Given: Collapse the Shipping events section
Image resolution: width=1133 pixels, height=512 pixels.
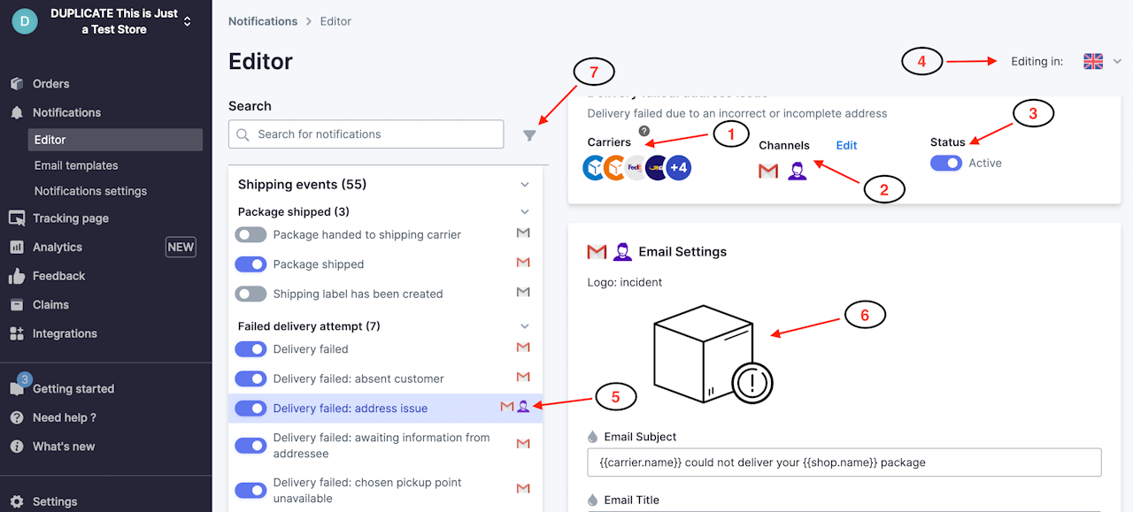Looking at the screenshot, I should click(x=525, y=185).
